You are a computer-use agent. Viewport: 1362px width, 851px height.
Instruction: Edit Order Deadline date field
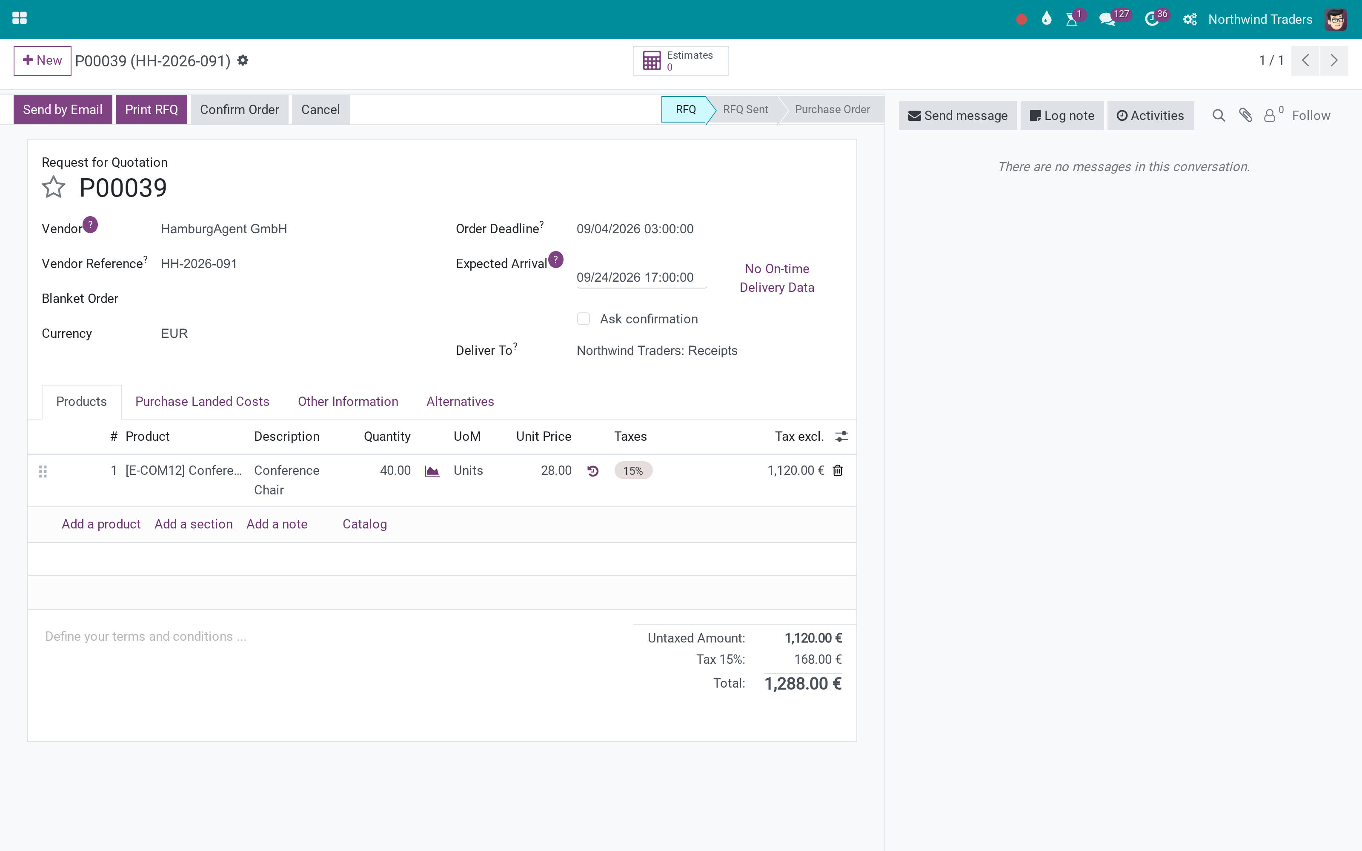click(709, 229)
